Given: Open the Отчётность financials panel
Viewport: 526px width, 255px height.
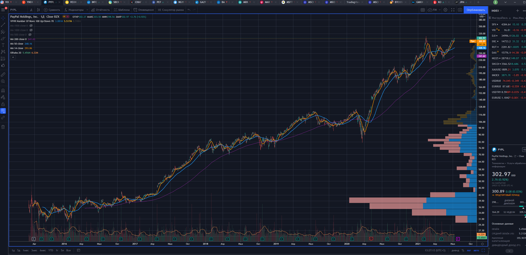Looking at the screenshot, I should [x=100, y=9].
